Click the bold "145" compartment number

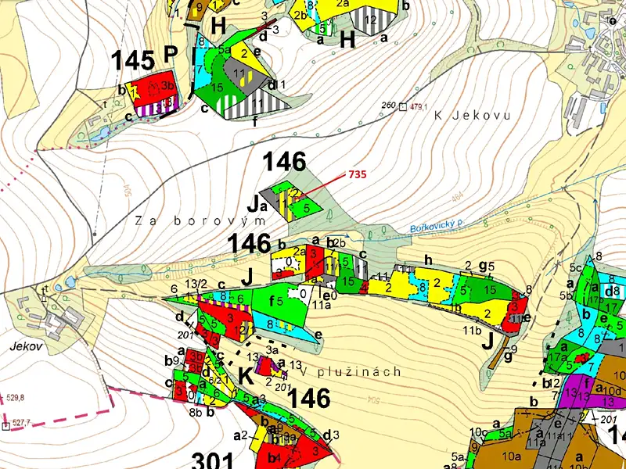pos(133,61)
